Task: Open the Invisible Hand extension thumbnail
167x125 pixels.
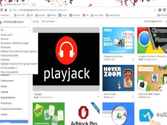Action: point(48,114)
